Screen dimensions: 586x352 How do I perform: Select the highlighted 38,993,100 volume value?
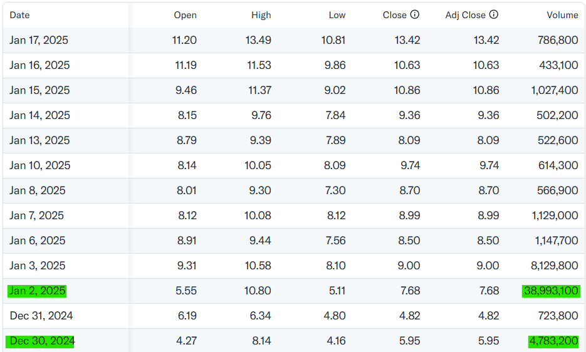(550, 291)
